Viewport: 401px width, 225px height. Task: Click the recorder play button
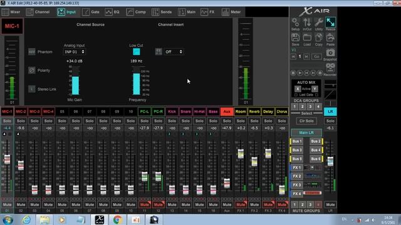tap(299, 73)
